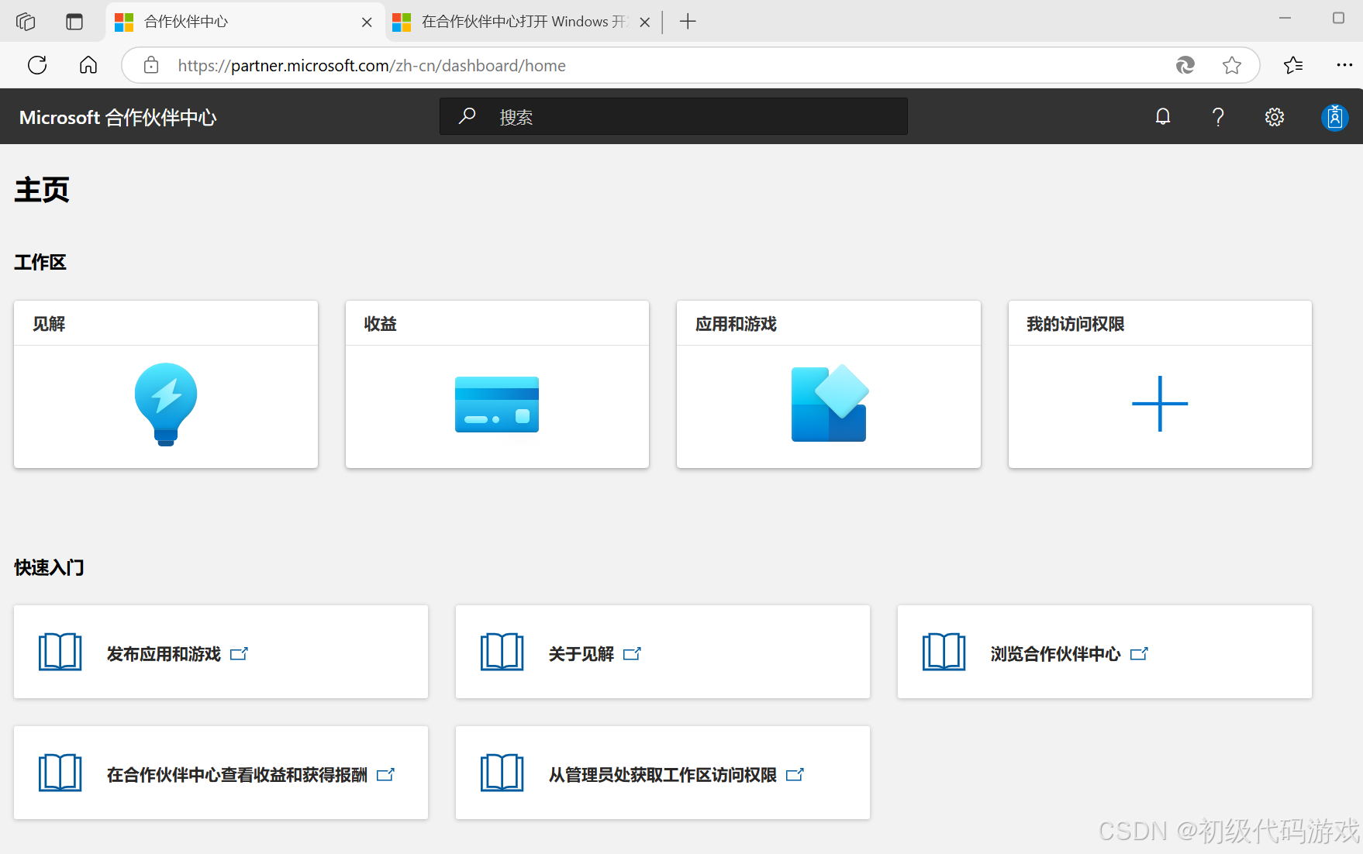Click the payout card icon under 收益
The width and height of the screenshot is (1363, 854).
(497, 405)
